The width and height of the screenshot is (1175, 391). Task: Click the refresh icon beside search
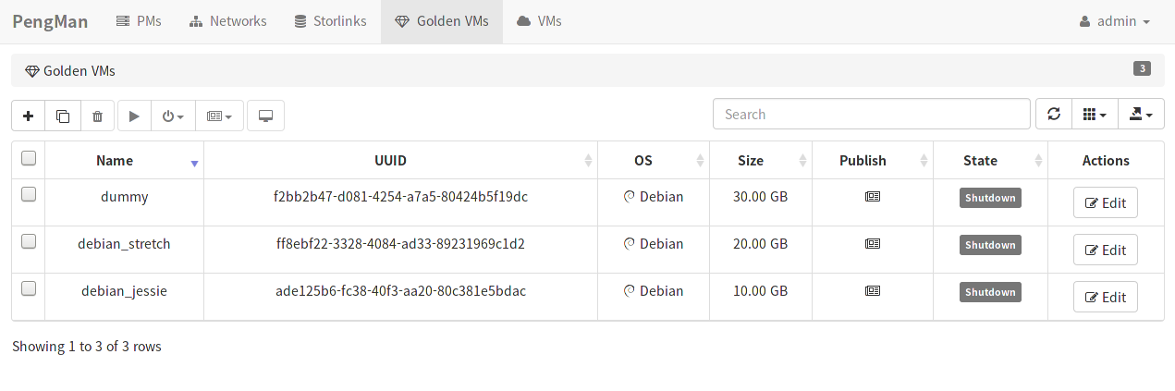[x=1054, y=115]
